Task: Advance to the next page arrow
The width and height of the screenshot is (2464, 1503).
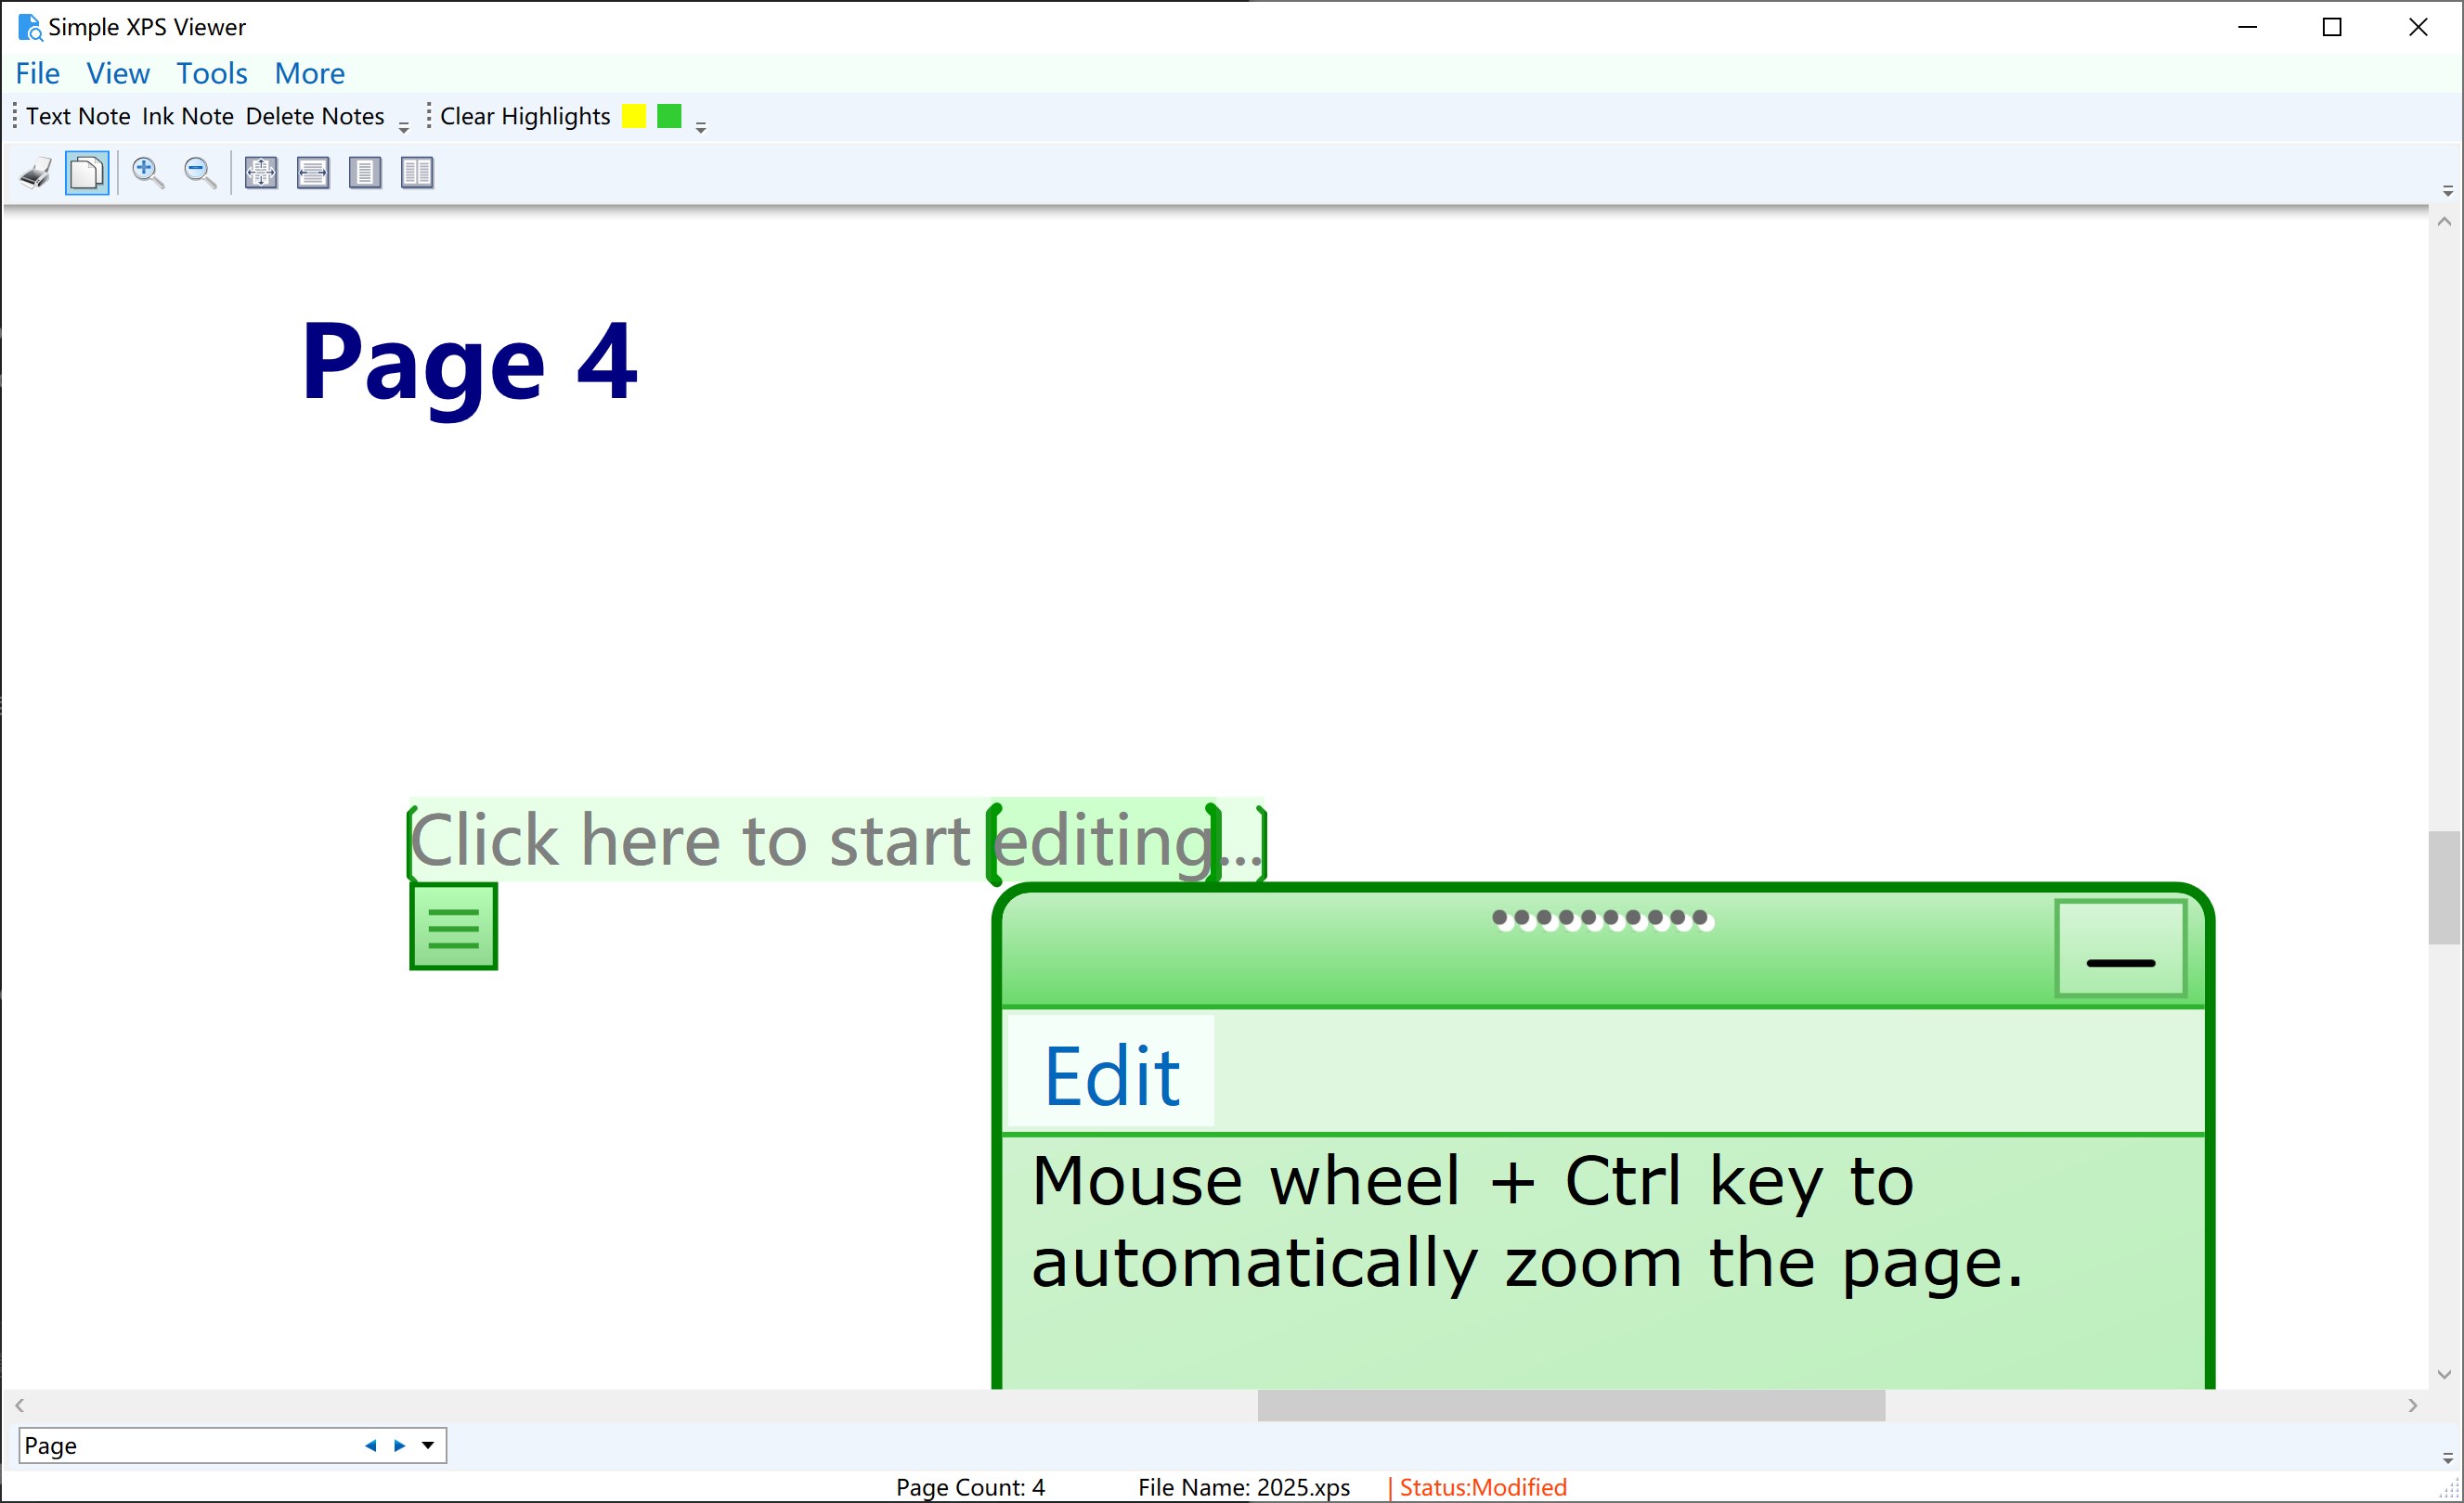Action: coord(398,1445)
